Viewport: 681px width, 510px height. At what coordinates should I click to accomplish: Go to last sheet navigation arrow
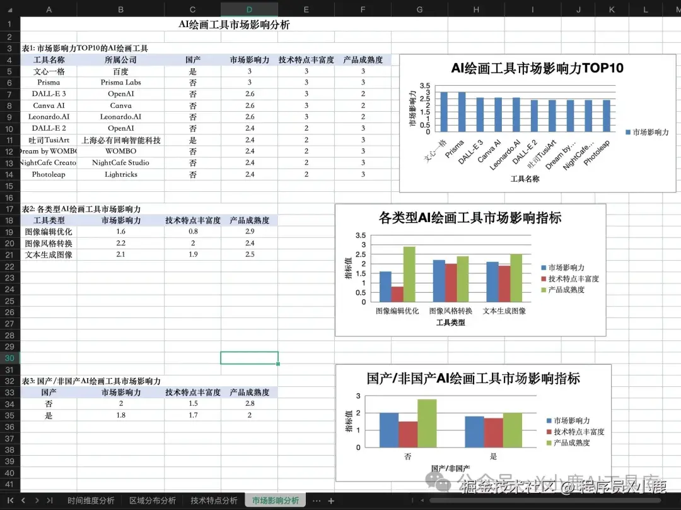pyautogui.click(x=50, y=501)
